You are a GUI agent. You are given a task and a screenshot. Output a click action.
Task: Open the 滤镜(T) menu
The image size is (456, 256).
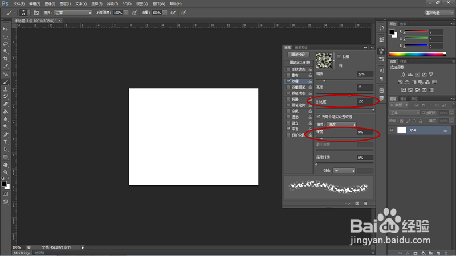(x=112, y=4)
